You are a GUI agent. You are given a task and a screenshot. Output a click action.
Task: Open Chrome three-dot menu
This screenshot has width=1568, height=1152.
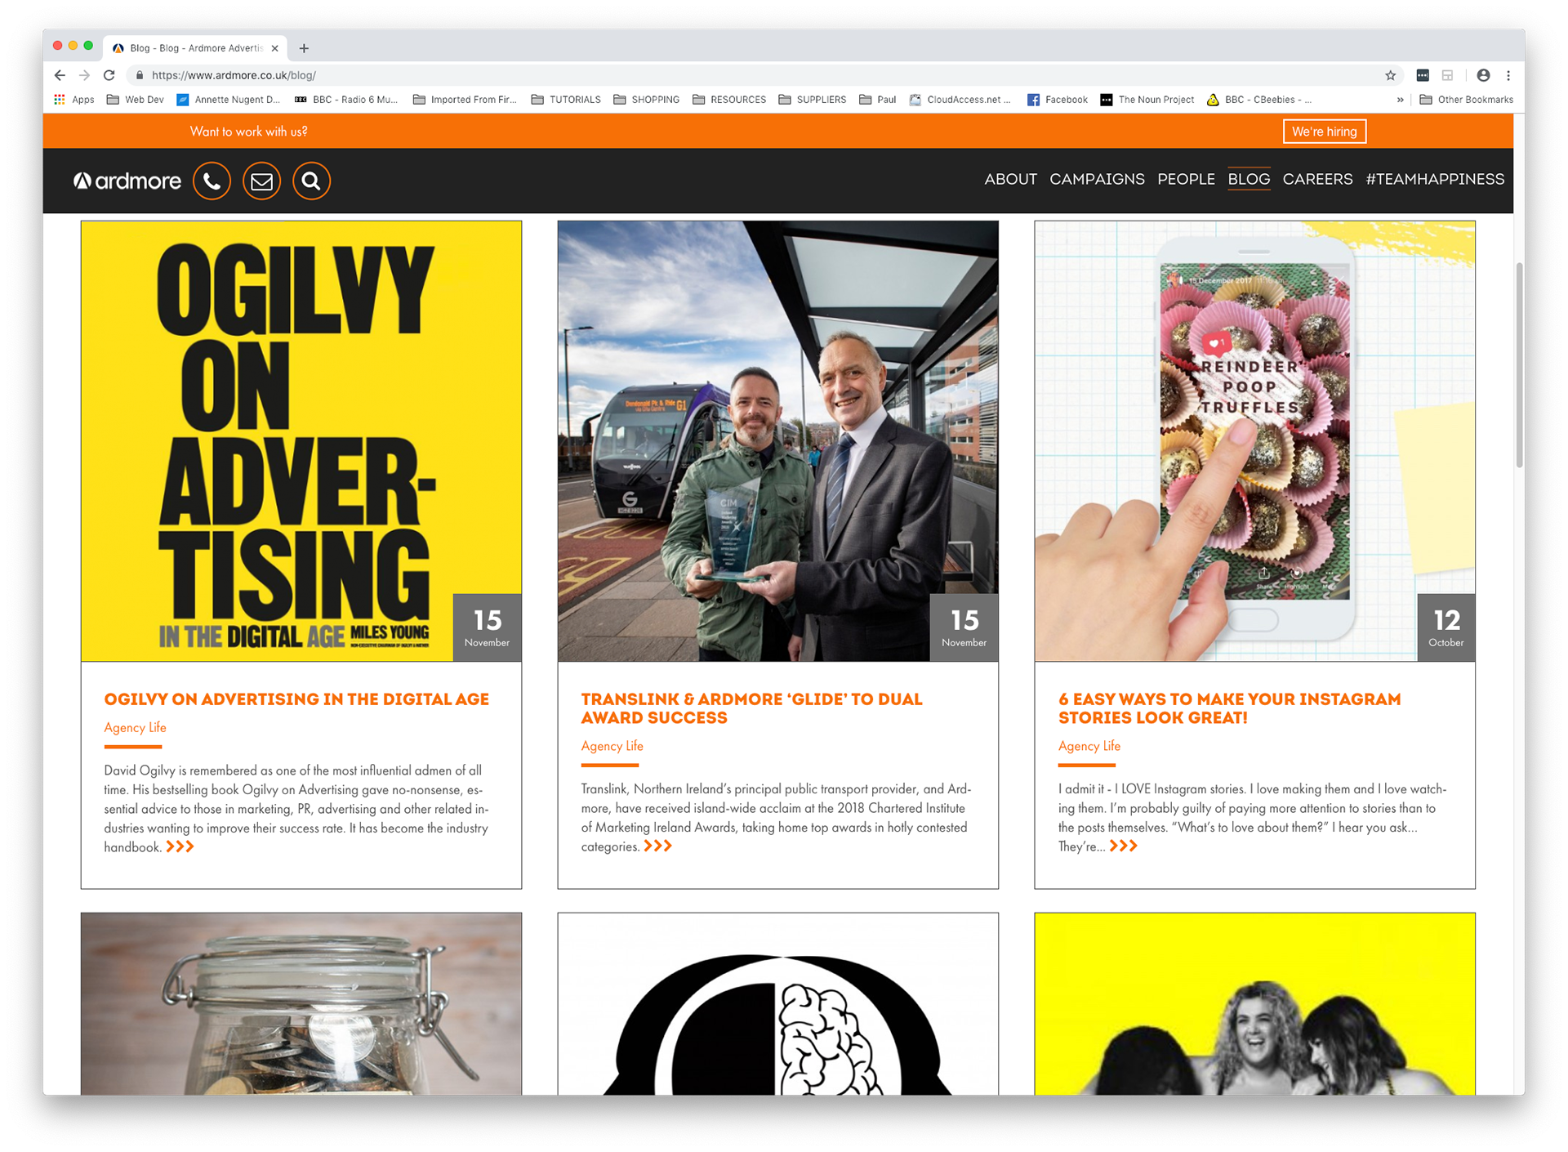[1508, 75]
